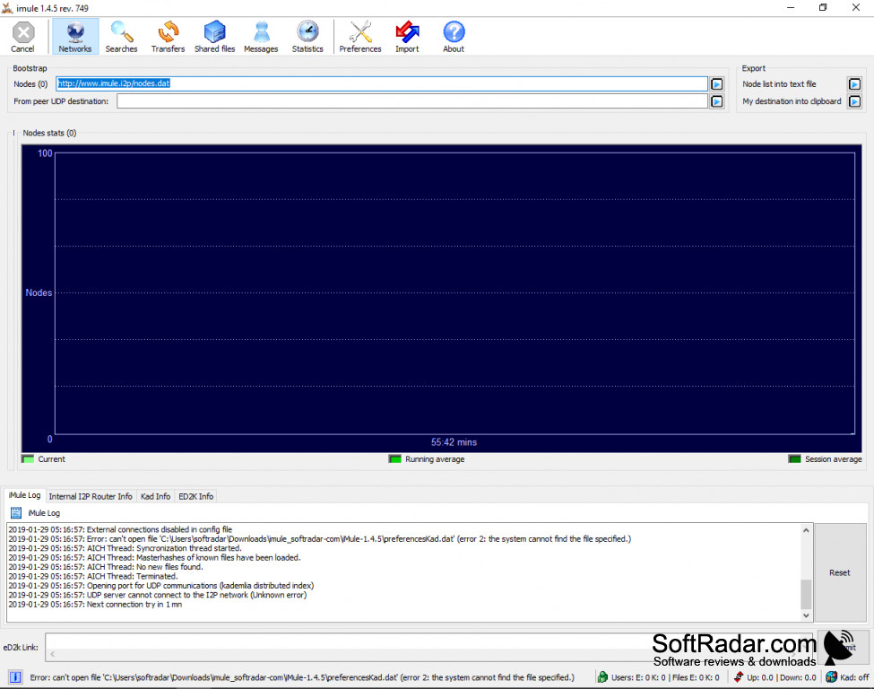The width and height of the screenshot is (874, 689).
Task: Click the Up/Down speed icon
Action: 739,677
